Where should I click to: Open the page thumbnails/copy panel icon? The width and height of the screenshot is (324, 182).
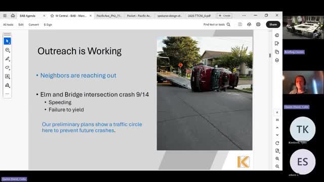click(x=277, y=52)
